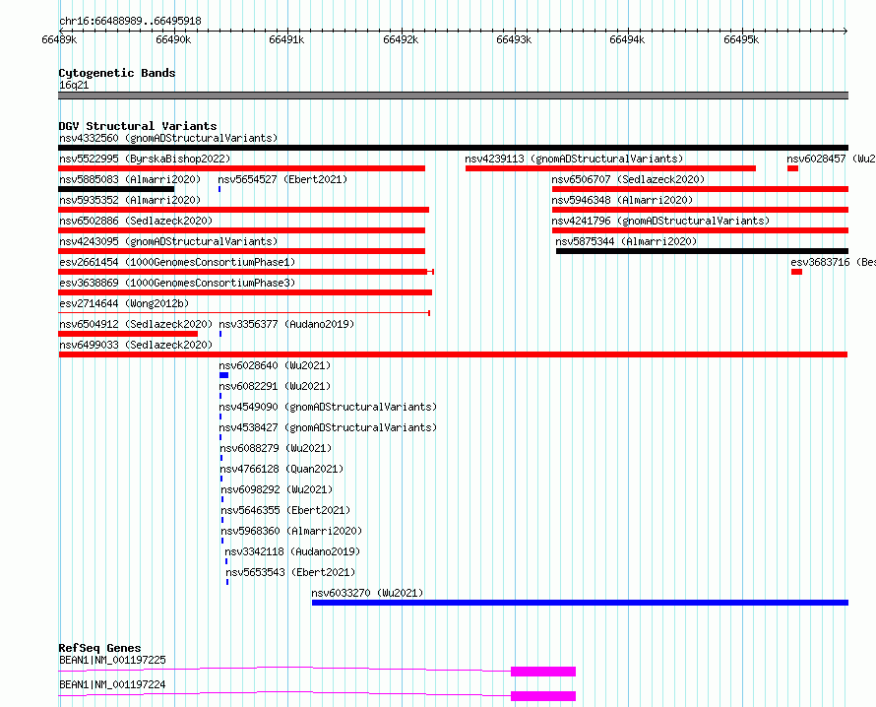Image resolution: width=876 pixels, height=707 pixels.
Task: Click the Cytogenetic Bands track title
Action: tap(117, 73)
